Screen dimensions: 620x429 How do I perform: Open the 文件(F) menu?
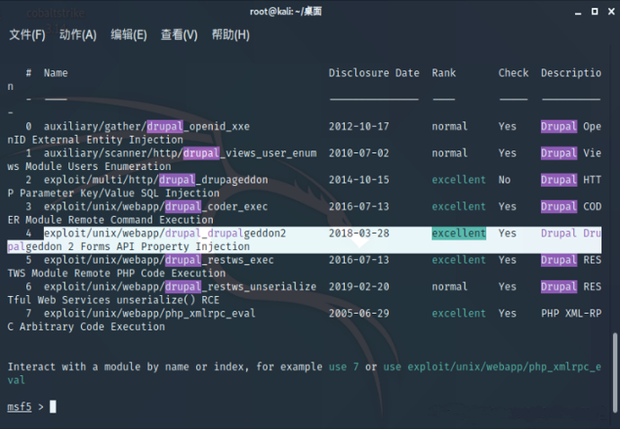pyautogui.click(x=27, y=35)
